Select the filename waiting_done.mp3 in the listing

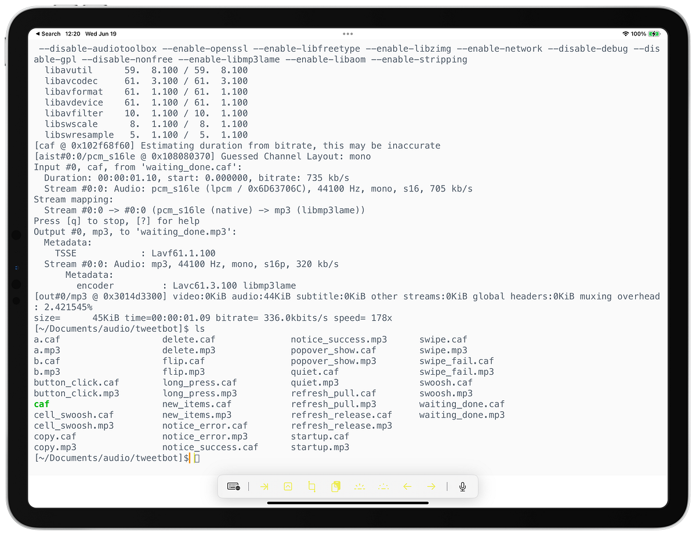point(462,414)
